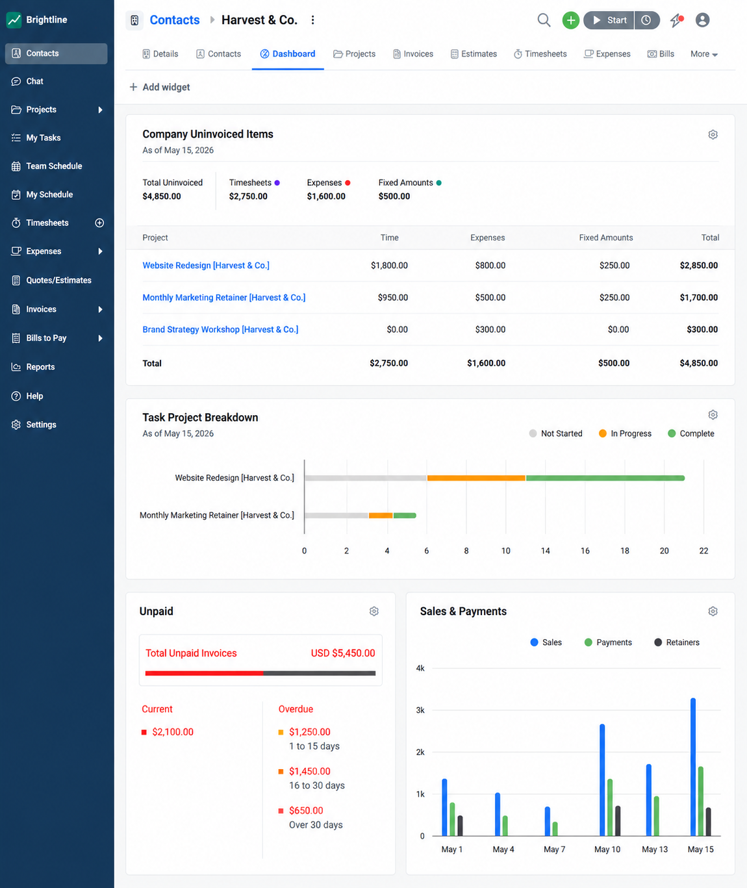
Task: Open the lightning notifications icon
Action: point(676,20)
